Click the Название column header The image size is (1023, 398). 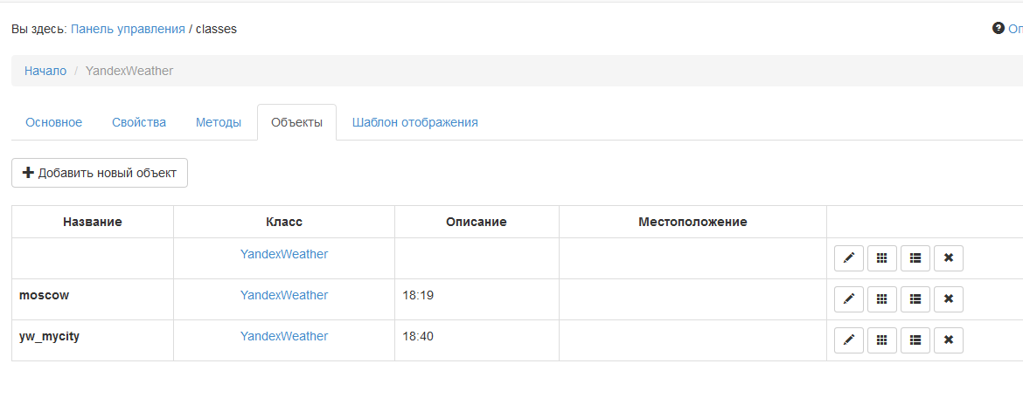93,222
